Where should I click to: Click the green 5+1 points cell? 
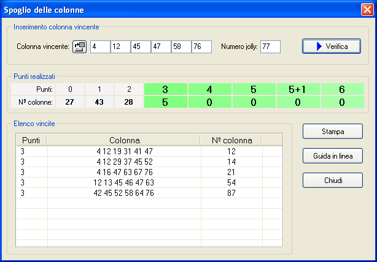pyautogui.click(x=298, y=89)
